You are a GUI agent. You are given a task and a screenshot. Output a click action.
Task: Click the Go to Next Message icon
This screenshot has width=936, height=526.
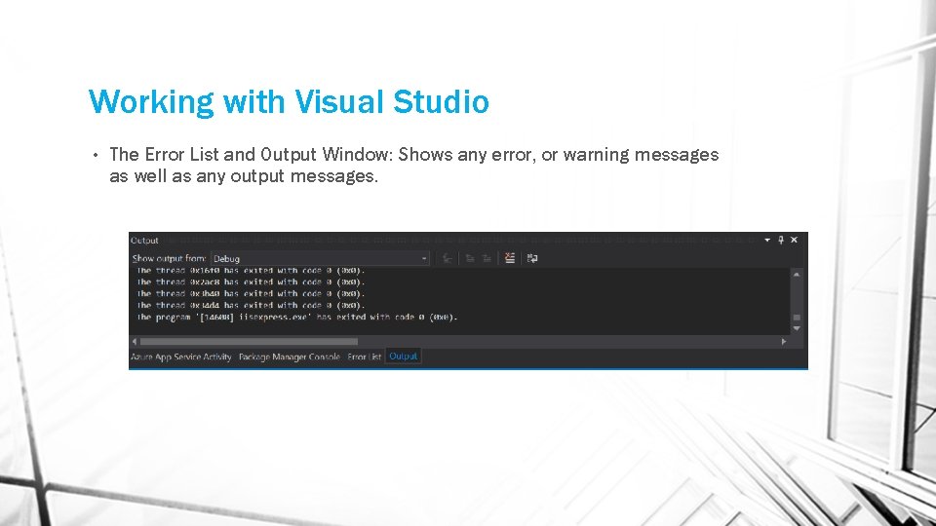click(x=487, y=258)
